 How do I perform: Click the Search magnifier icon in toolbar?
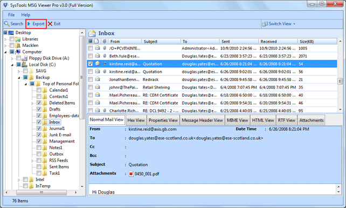[x=6, y=24]
